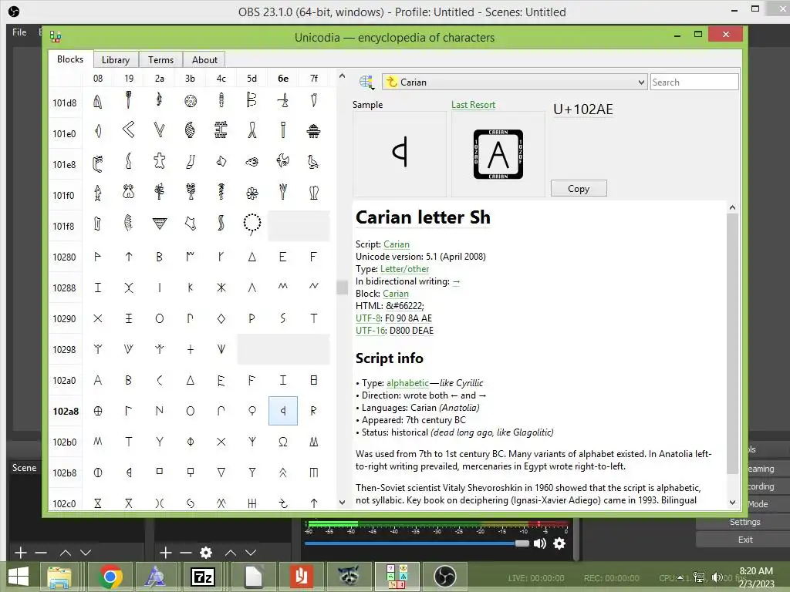The image size is (790, 592).
Task: Click the Copy button
Action: pos(579,188)
